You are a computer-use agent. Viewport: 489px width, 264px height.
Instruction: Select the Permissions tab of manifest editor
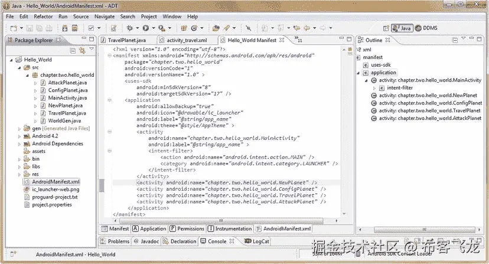187,229
